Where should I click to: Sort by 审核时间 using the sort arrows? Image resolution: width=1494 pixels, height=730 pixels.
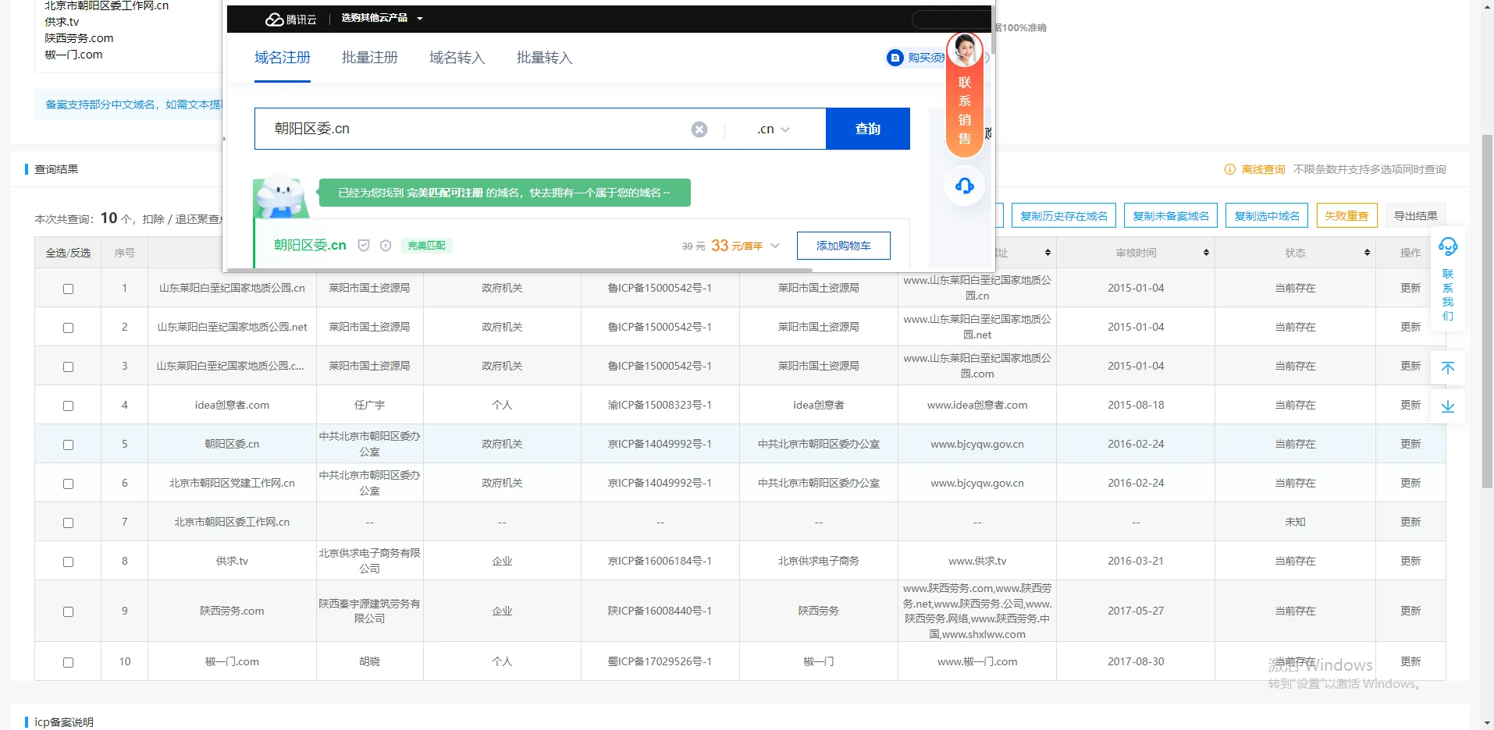(1206, 253)
